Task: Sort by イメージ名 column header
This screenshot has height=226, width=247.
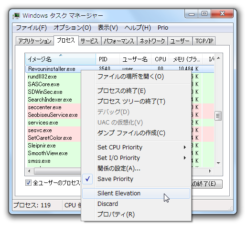Action: (61, 59)
